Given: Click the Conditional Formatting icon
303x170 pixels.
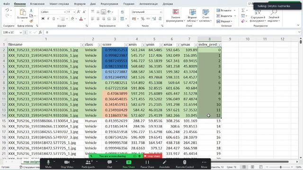Looking at the screenshot, I should [x=176, y=12].
